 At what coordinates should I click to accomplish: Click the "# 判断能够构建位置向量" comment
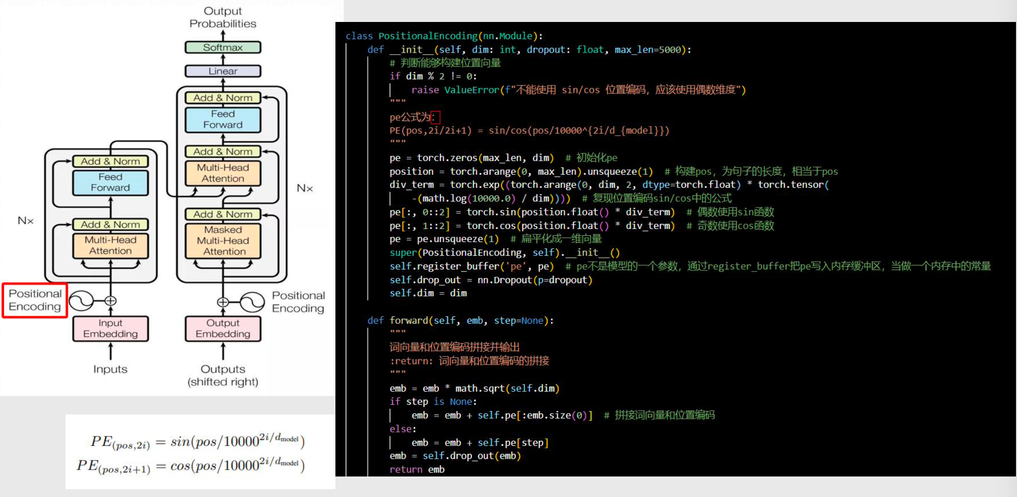[x=445, y=63]
